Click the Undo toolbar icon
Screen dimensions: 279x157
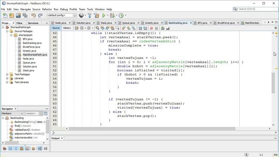34,16
